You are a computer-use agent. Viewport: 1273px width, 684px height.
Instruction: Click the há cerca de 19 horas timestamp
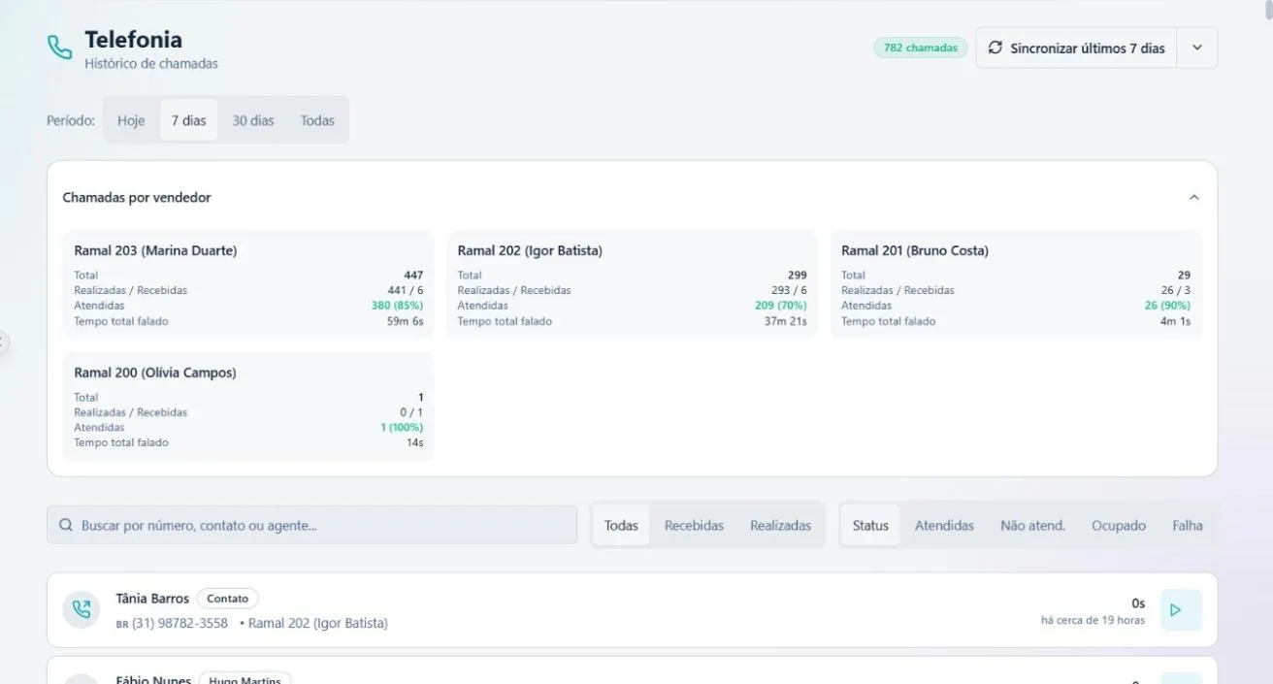click(x=1093, y=620)
